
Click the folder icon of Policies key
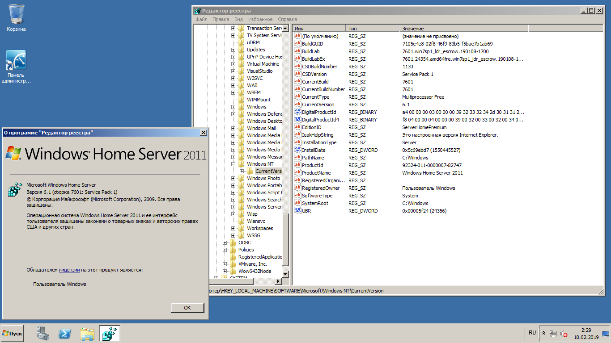[233, 250]
